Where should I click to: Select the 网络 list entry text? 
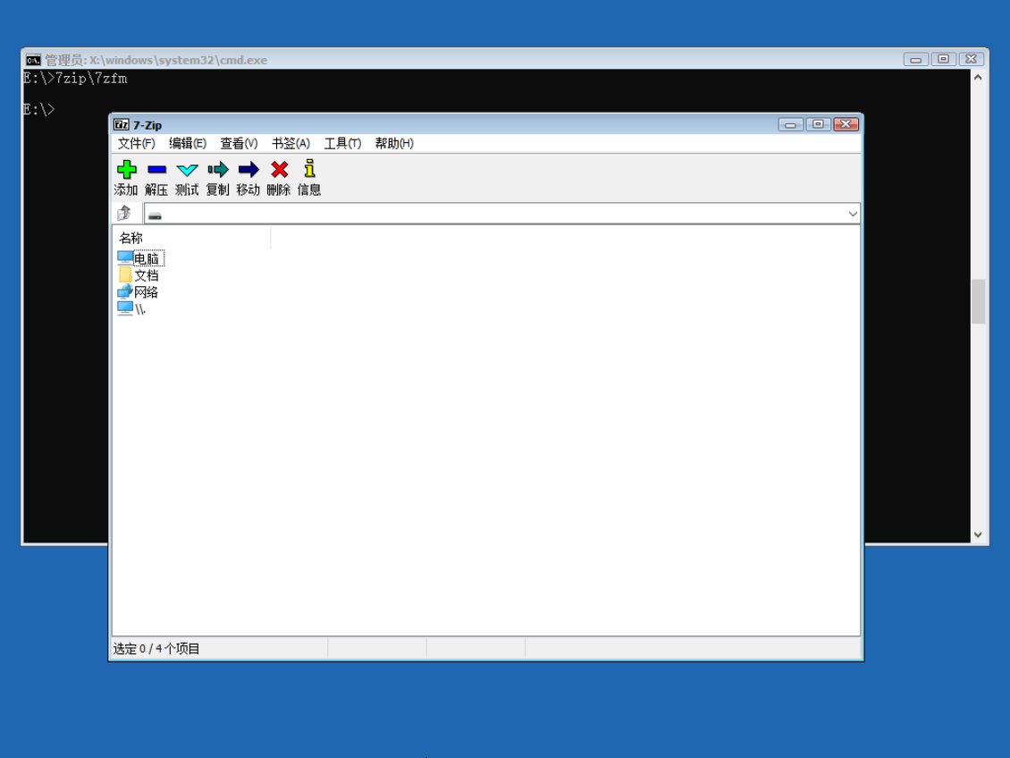coord(147,292)
